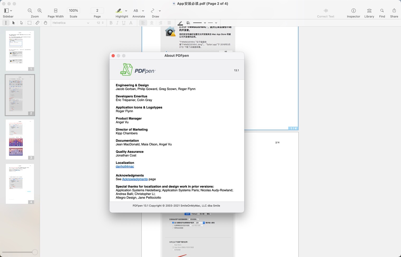401x257 pixels.
Task: Select the solid arrow edit tool
Action: pos(13,23)
